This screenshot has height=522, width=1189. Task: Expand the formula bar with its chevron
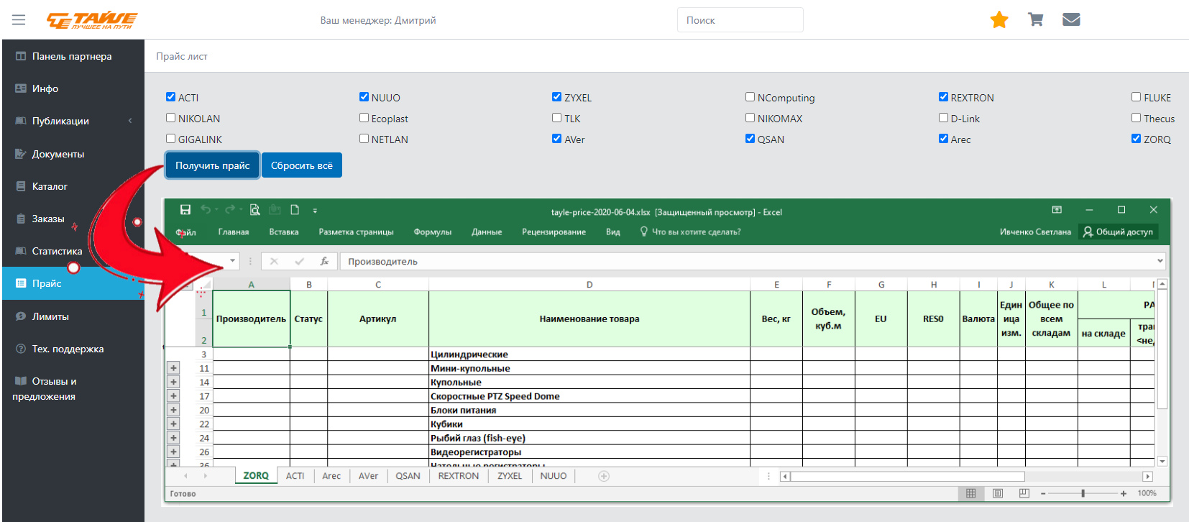click(x=1160, y=262)
